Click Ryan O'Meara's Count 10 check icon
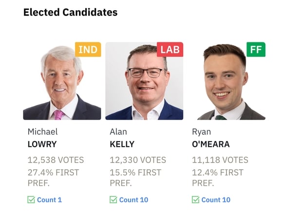Screen dimensions: 299x216 (x=196, y=199)
